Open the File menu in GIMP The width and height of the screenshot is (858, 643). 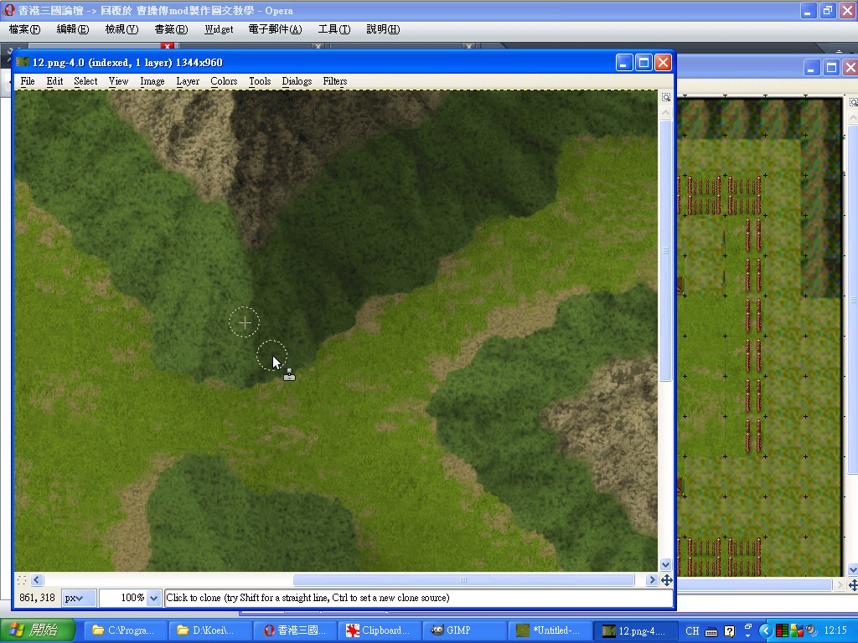[28, 81]
